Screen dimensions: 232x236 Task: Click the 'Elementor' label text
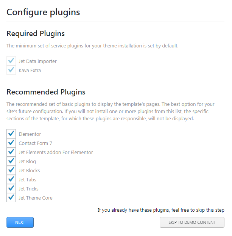[x=30, y=134]
